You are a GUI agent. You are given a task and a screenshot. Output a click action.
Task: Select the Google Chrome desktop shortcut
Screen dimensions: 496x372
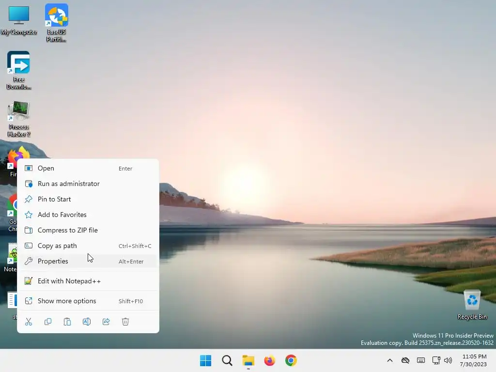pyautogui.click(x=12, y=213)
